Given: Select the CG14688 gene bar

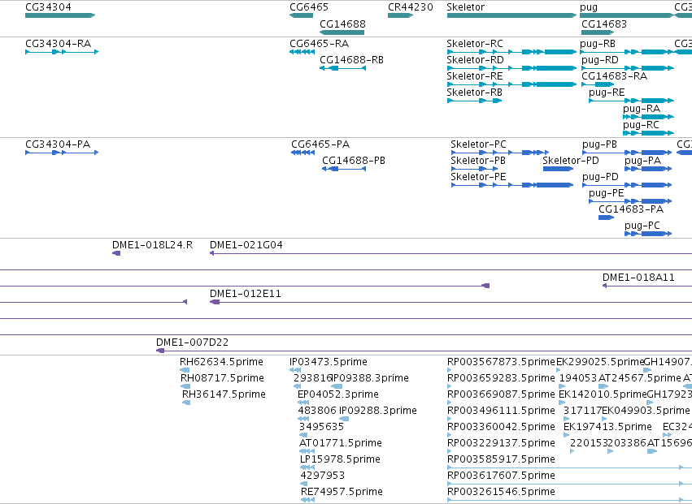Looking at the screenshot, I should tap(342, 32).
